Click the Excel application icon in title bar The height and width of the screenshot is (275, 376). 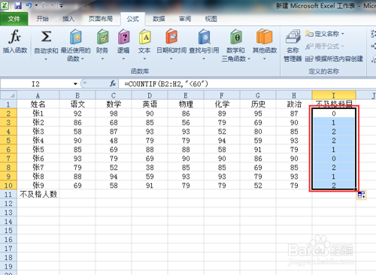[5, 5]
